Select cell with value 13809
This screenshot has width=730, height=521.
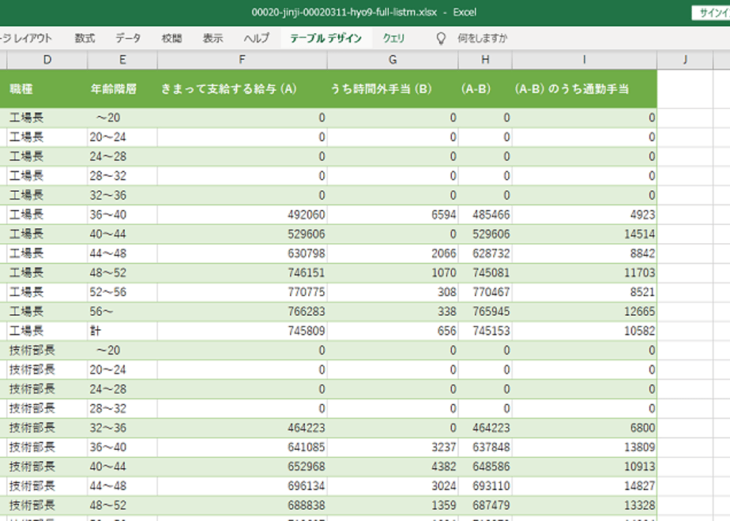(x=585, y=447)
